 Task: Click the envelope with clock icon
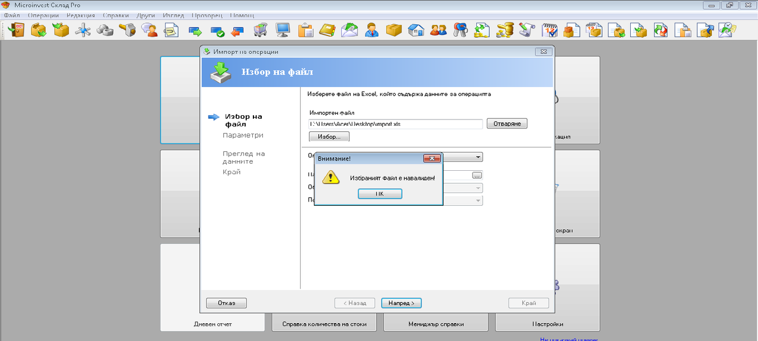pyautogui.click(x=727, y=30)
